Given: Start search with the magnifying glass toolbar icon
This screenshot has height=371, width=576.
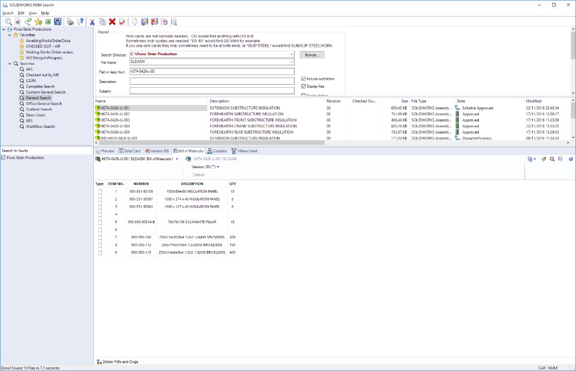Looking at the screenshot, I should point(8,22).
